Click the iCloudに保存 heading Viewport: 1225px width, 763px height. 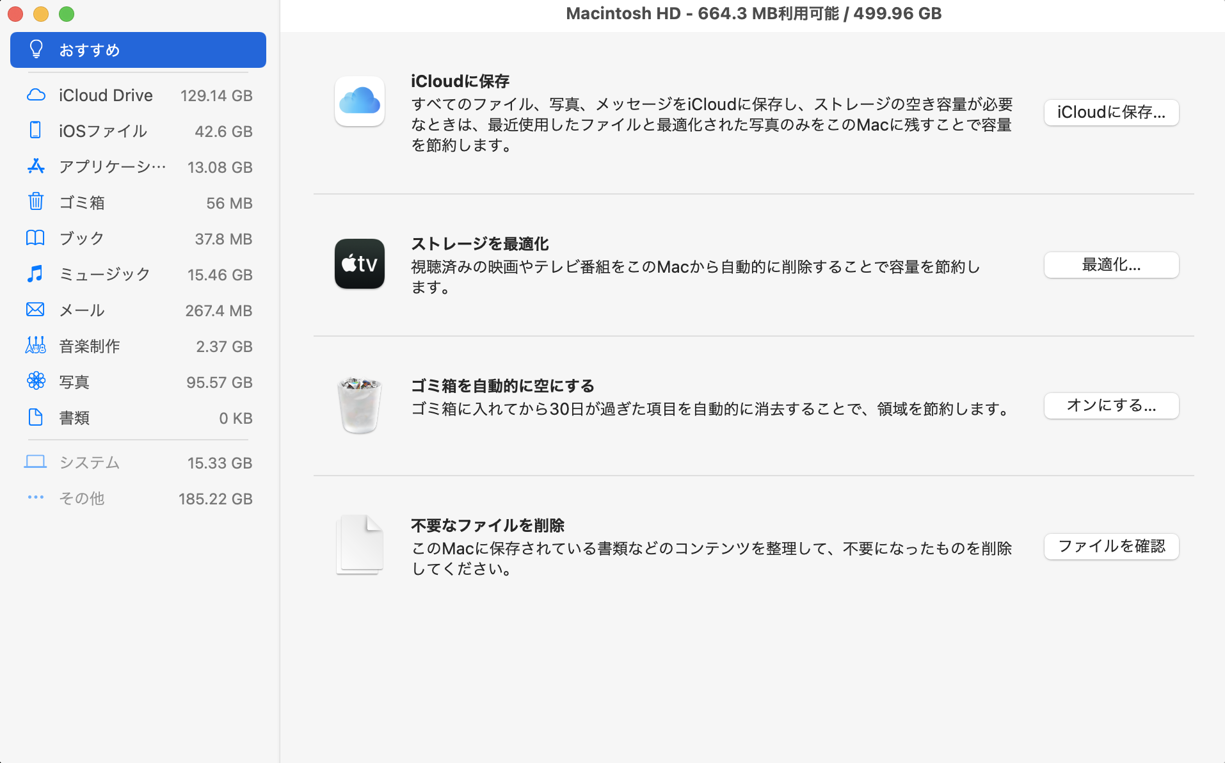[x=460, y=81]
